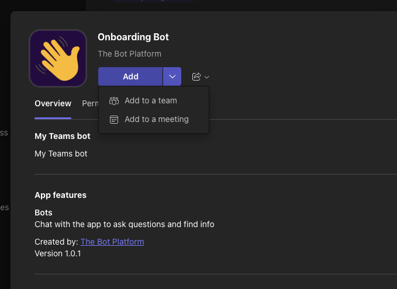397x289 pixels.
Task: Click the Version 1.0.1 text
Action: pyautogui.click(x=58, y=253)
